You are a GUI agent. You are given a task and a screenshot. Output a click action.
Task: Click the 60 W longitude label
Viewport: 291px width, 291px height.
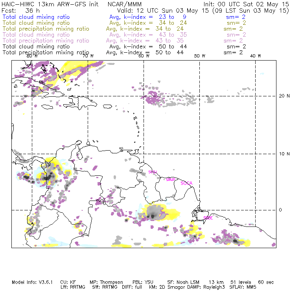(x=144, y=56)
